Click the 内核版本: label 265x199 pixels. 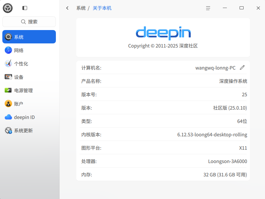[x=91, y=135]
